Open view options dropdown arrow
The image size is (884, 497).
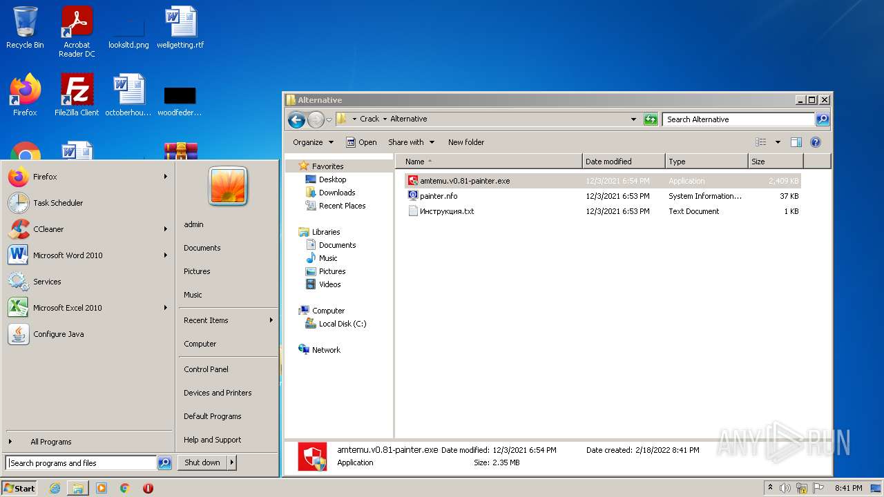pos(778,142)
